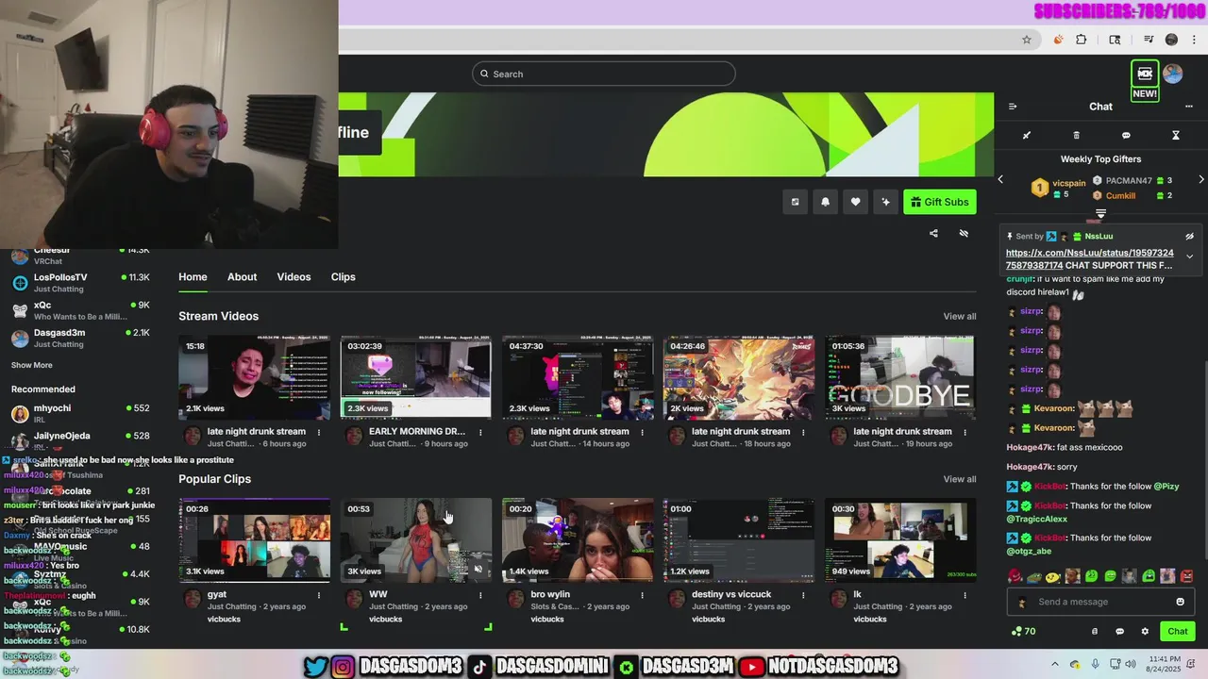Open the gyat clip thumbnail
1208x679 pixels.
tap(255, 540)
